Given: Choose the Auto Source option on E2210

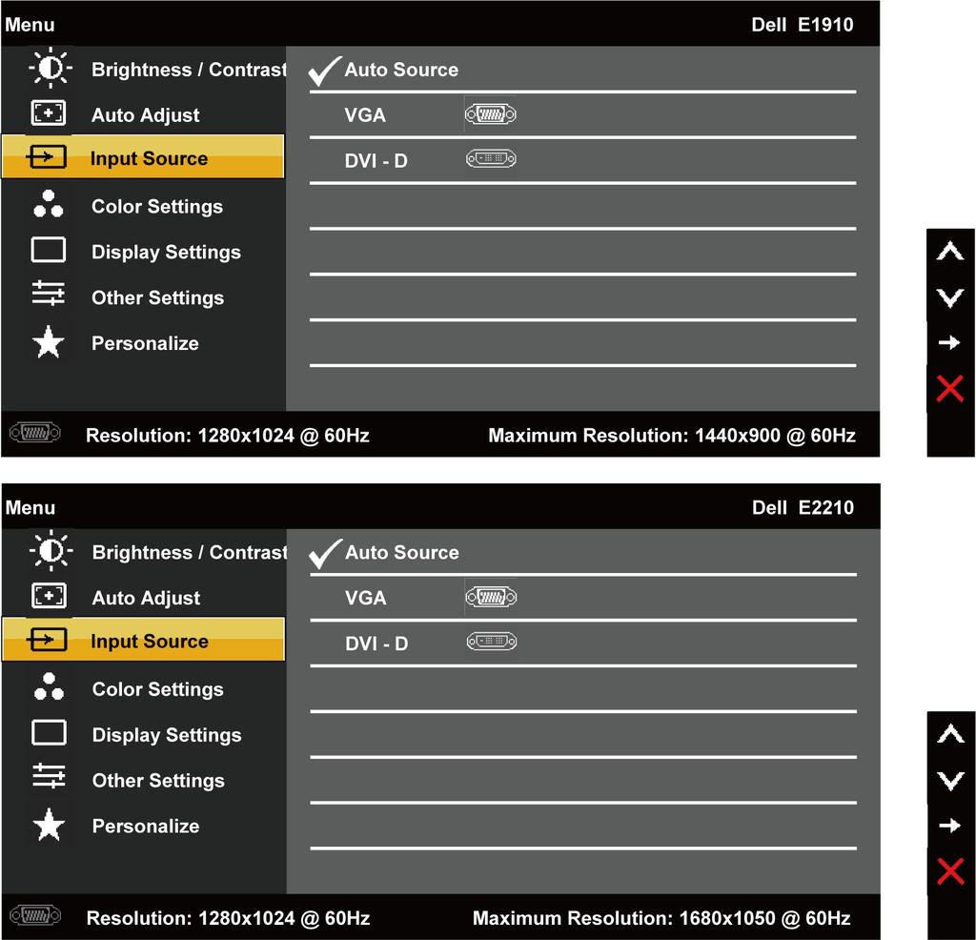Looking at the screenshot, I should point(402,553).
